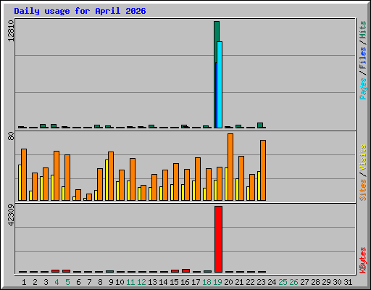Screen dimensions: 371x290
Task: Click the 'Visits' legend label
Action: [x=363, y=157]
